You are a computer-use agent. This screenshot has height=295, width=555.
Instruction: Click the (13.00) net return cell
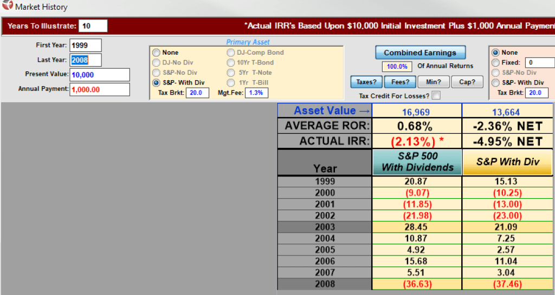click(507, 204)
